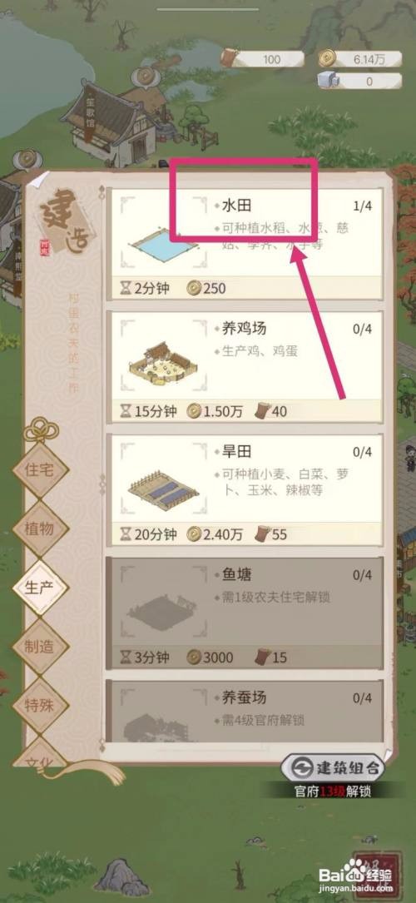
Task: Open the 文化 category tab
Action: coord(40,758)
